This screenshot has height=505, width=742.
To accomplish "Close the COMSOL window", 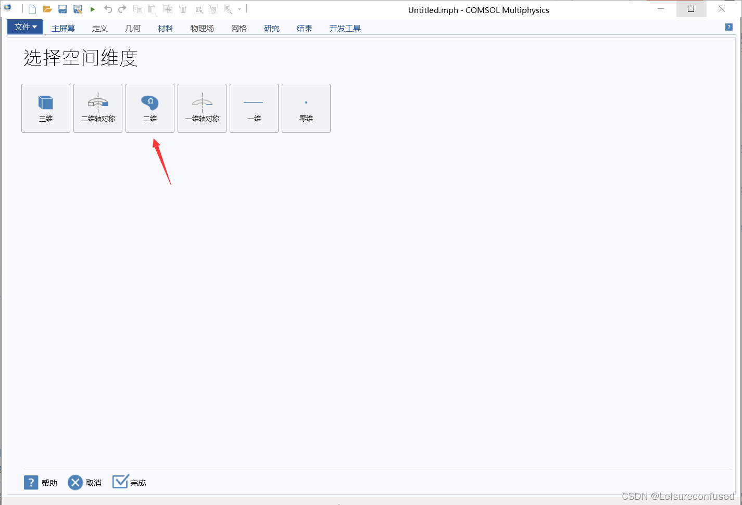I will coord(722,9).
